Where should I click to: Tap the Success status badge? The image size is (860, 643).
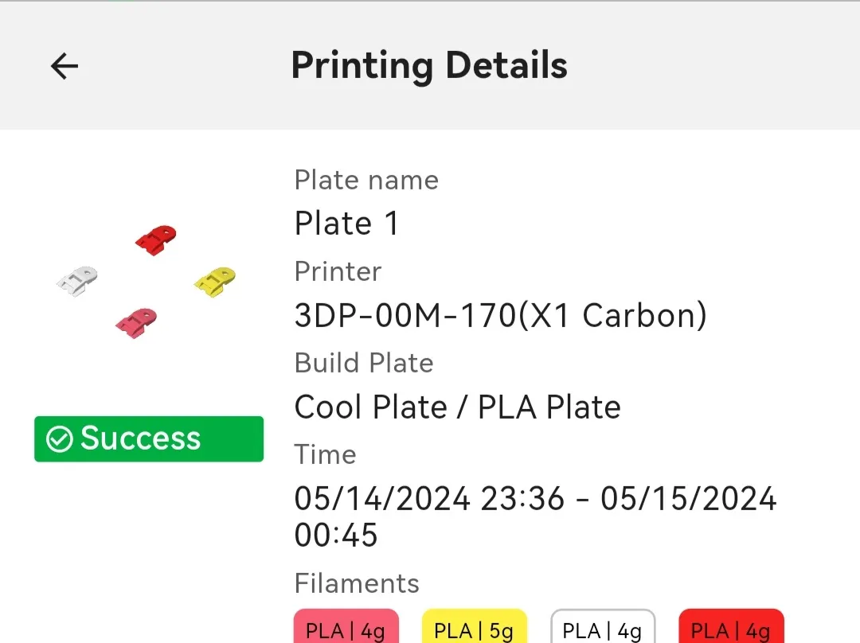pyautogui.click(x=149, y=439)
